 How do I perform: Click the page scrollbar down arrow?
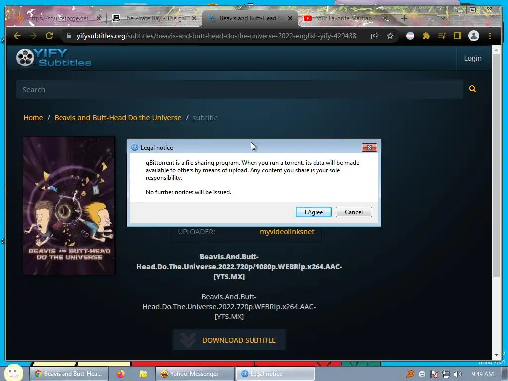(496, 355)
